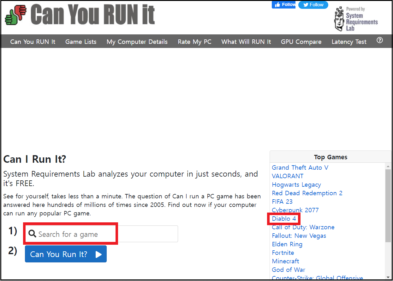The image size is (393, 281).
Task: Open the Can You RUN It menu item
Action: (33, 42)
